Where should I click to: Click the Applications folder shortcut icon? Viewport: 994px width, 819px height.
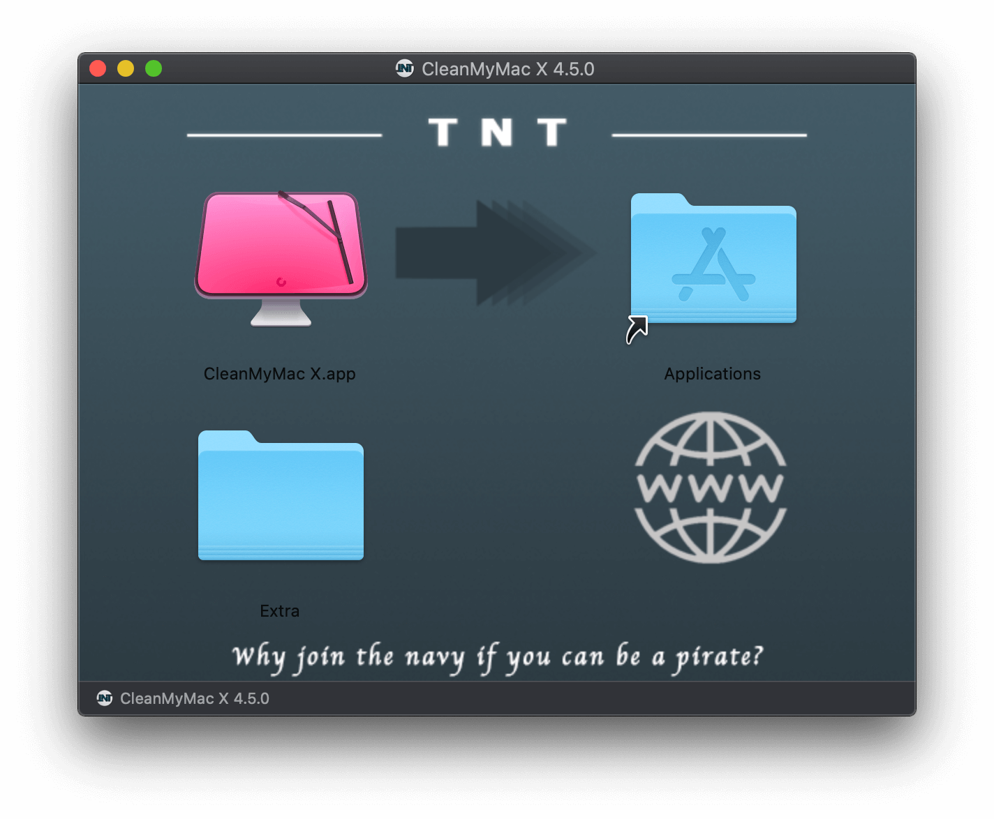point(713,260)
